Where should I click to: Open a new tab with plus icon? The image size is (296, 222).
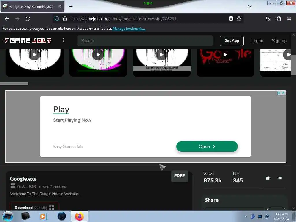pos(71,7)
